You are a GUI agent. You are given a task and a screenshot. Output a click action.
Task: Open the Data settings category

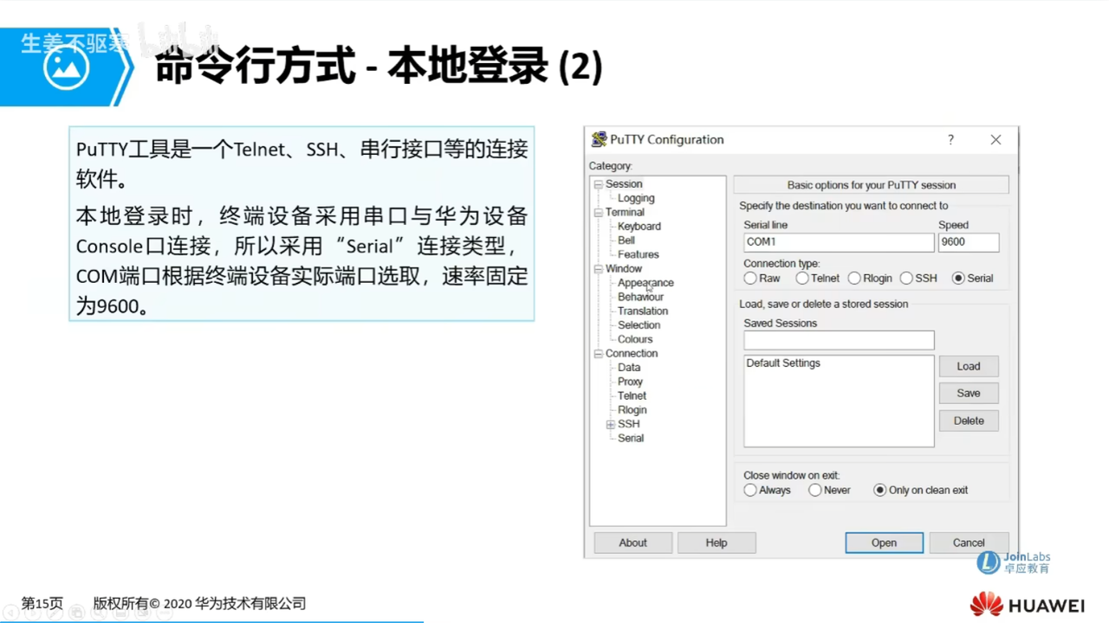coord(629,368)
